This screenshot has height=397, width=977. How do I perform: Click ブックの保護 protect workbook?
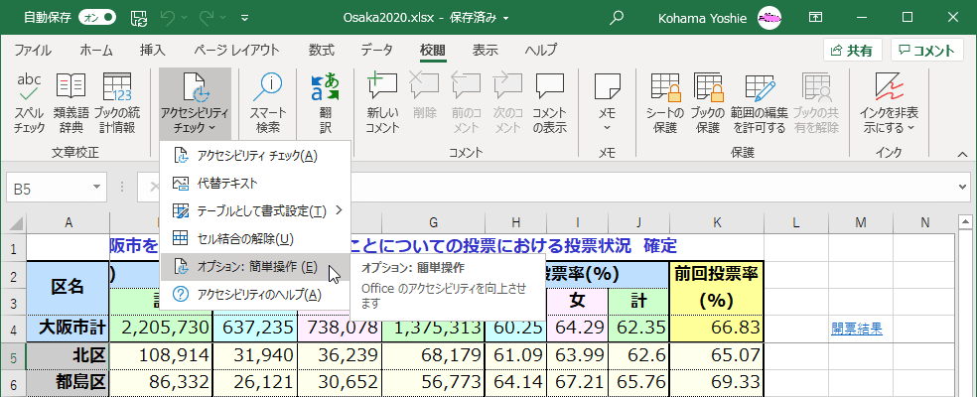708,103
